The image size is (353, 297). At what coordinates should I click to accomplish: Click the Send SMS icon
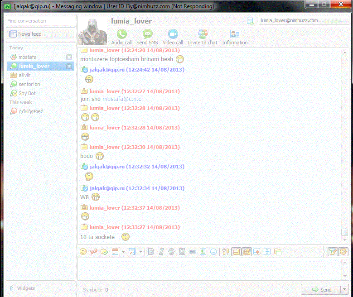coord(148,34)
